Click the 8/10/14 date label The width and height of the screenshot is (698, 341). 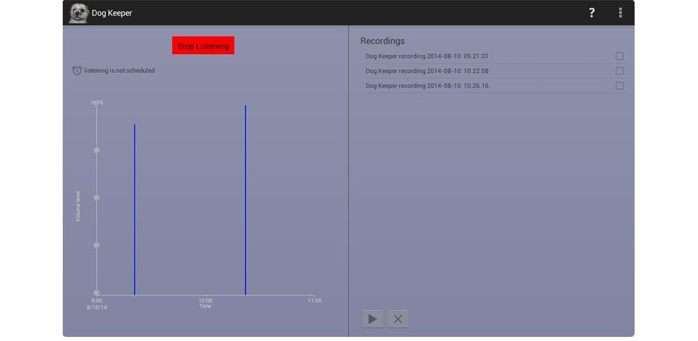pos(97,307)
